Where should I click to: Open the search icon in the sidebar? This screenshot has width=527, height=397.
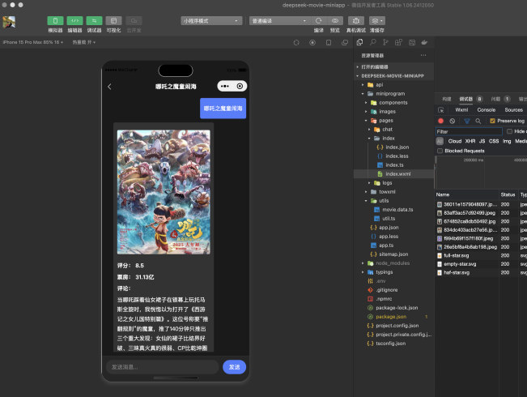372,42
